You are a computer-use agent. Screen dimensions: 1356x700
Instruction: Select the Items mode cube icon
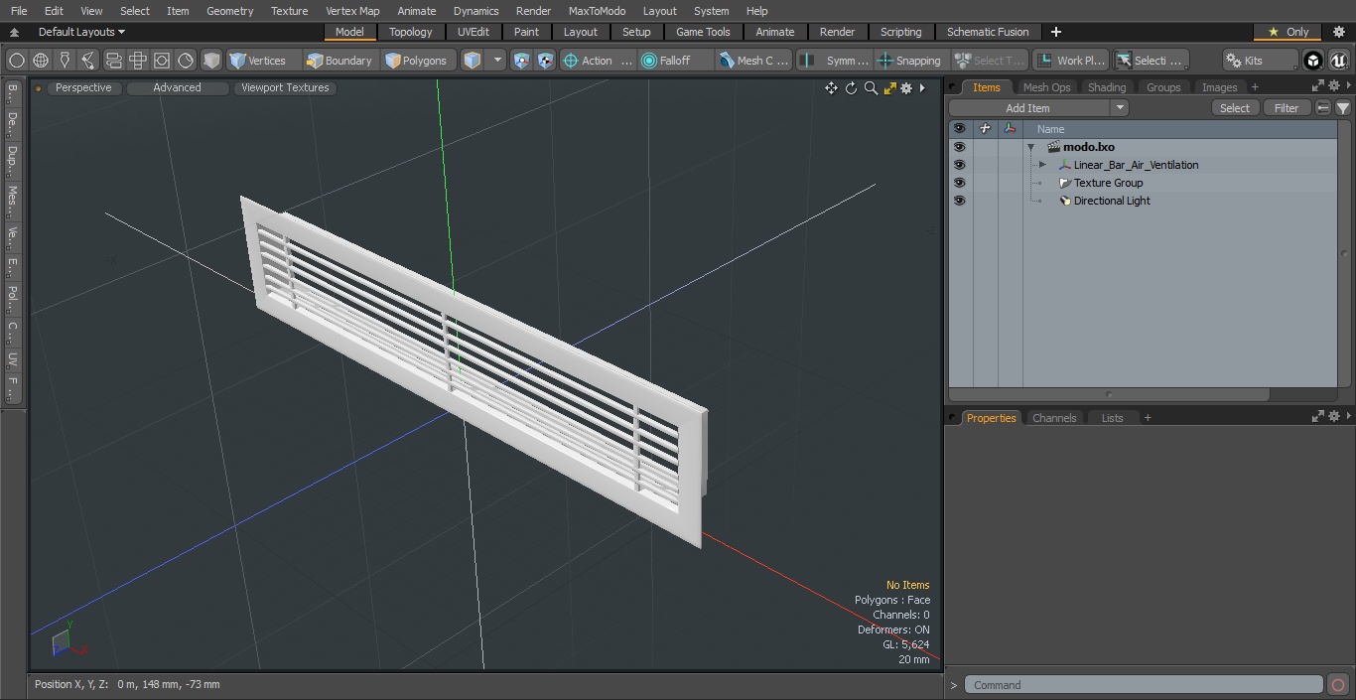point(473,61)
